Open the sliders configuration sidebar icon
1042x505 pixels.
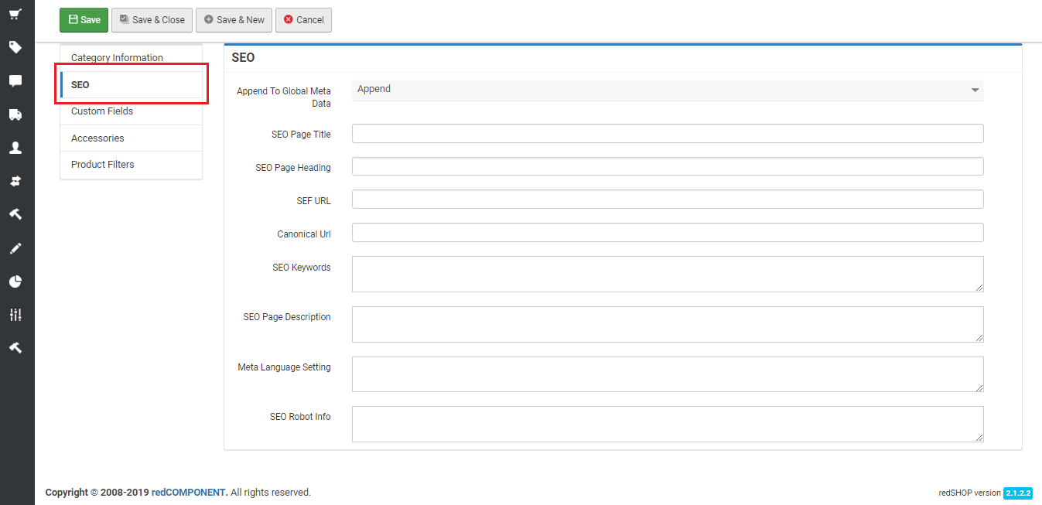[15, 315]
